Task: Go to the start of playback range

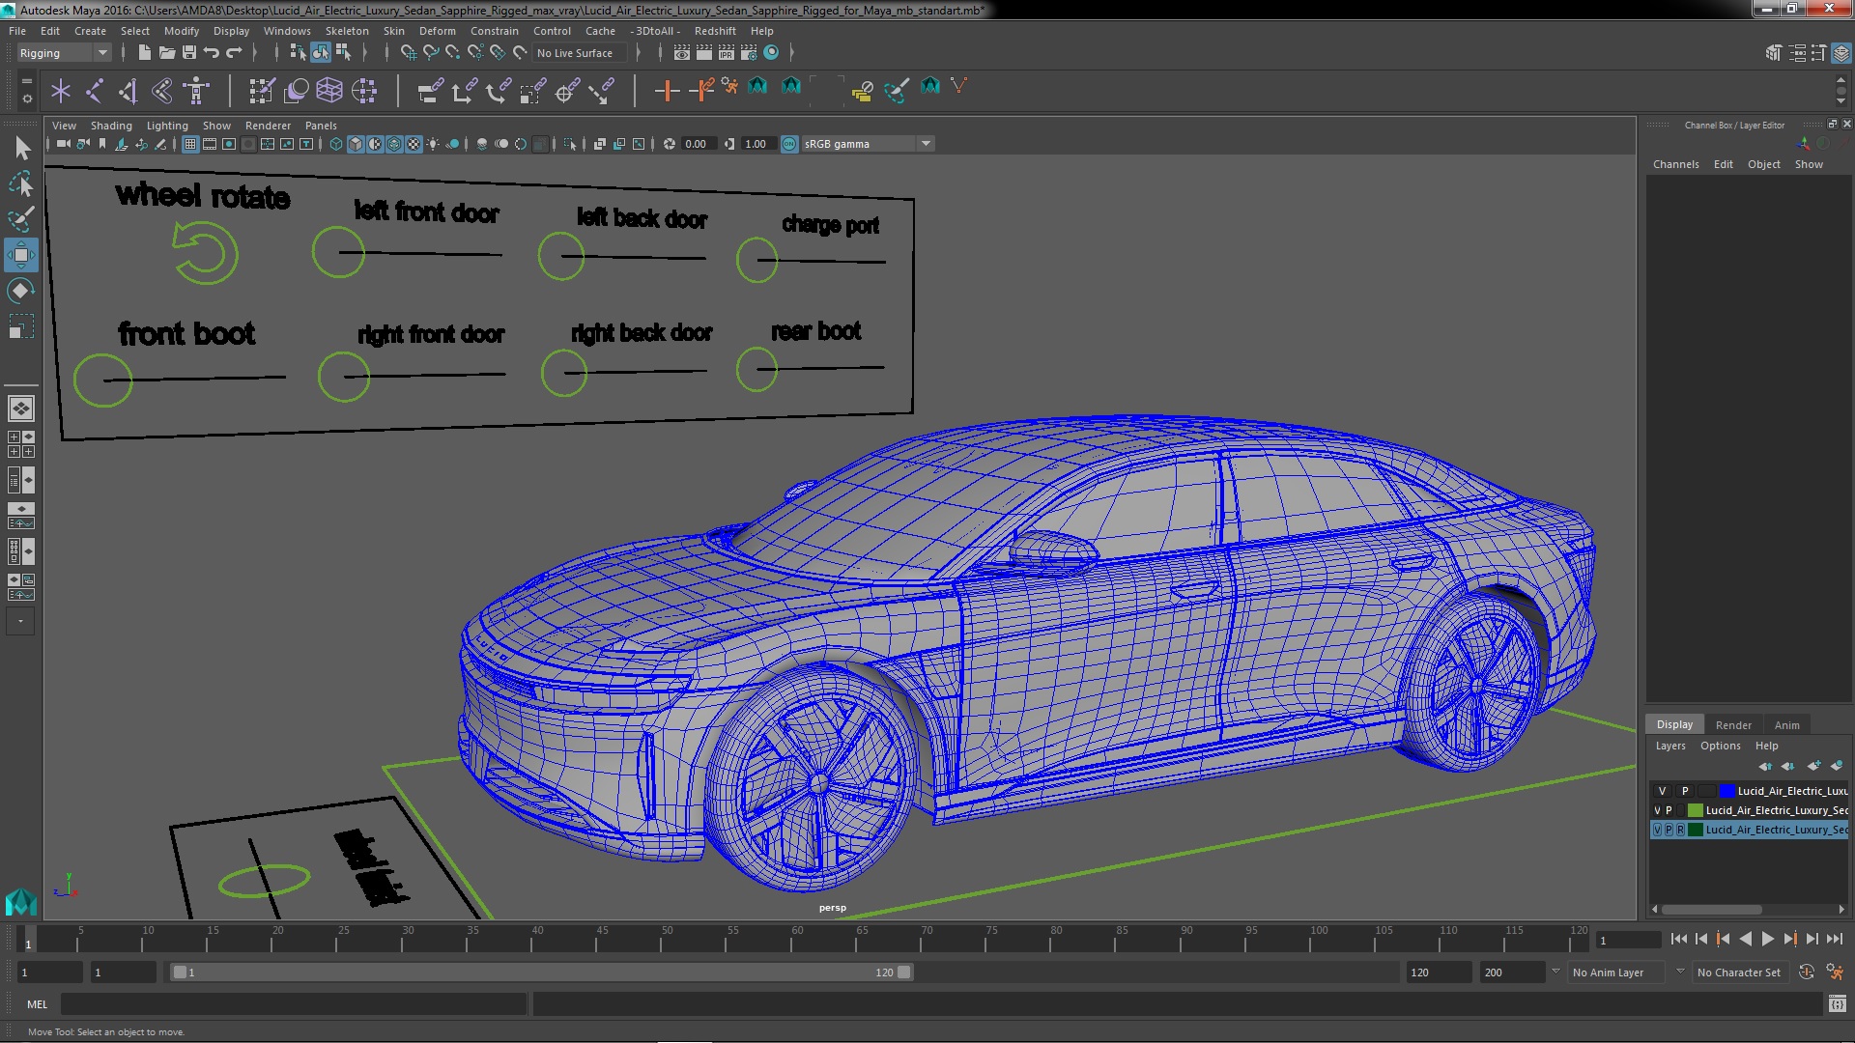Action: (x=1678, y=939)
